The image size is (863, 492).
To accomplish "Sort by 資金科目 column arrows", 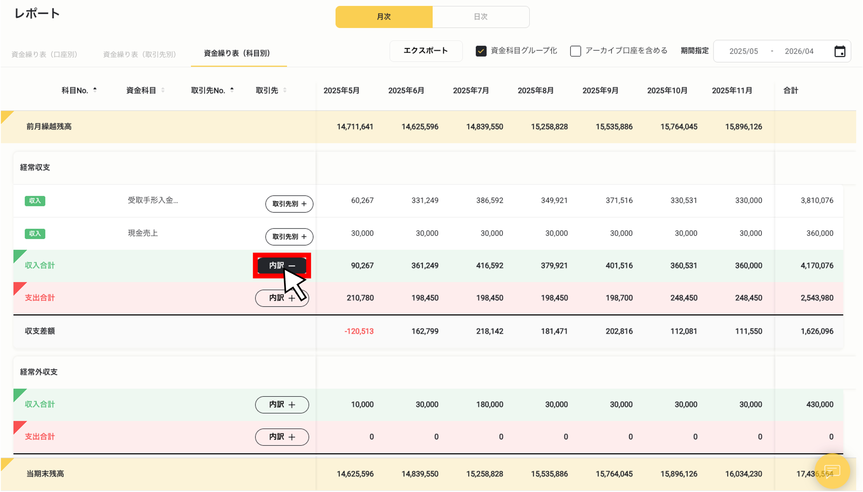I will point(163,90).
